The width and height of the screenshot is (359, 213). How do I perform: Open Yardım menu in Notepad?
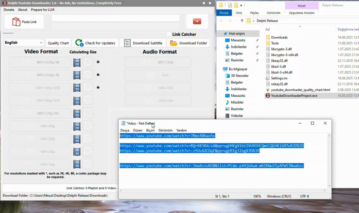click(x=181, y=130)
